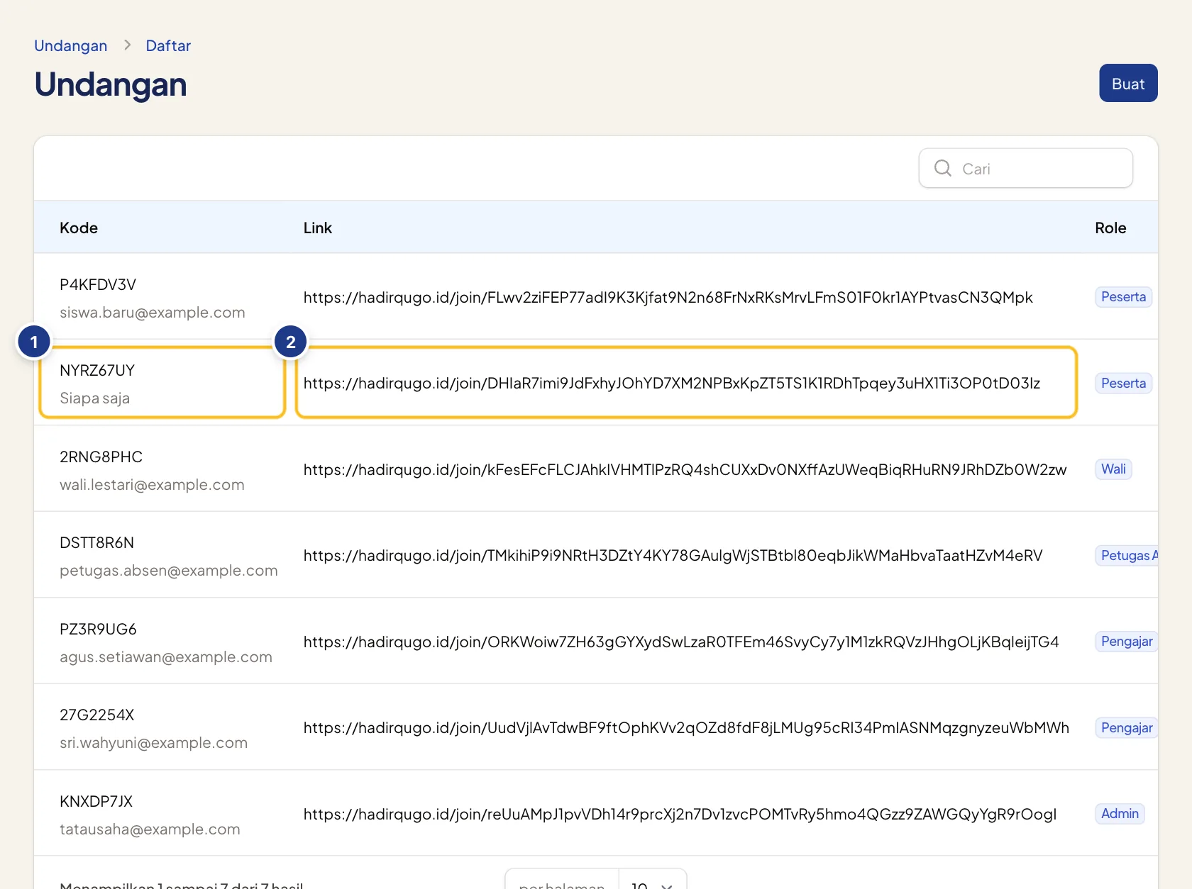Click the Petugas role badge
1192x889 pixels.
(x=1127, y=556)
